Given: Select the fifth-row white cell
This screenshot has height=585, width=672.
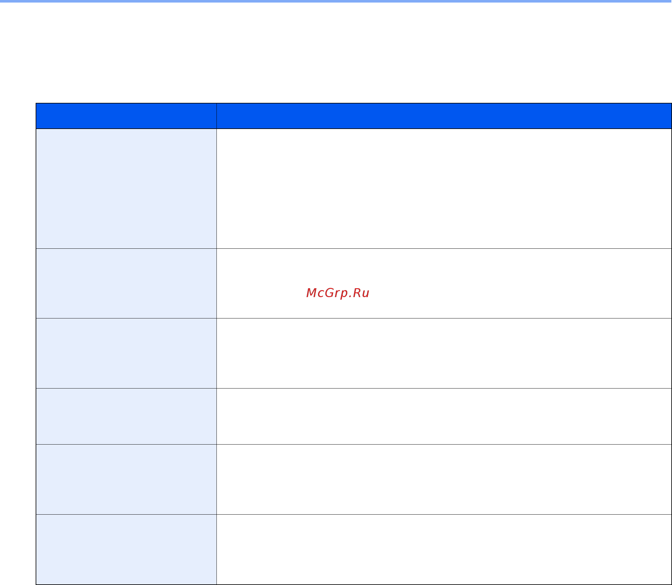Looking at the screenshot, I should pos(444,479).
